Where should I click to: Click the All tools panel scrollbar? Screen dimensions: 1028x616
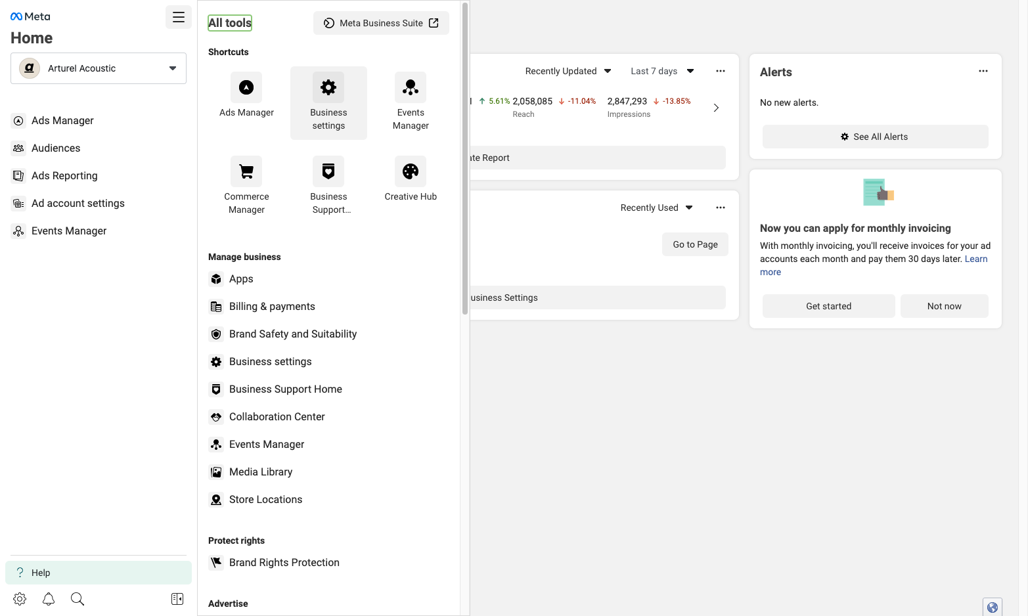click(x=465, y=158)
